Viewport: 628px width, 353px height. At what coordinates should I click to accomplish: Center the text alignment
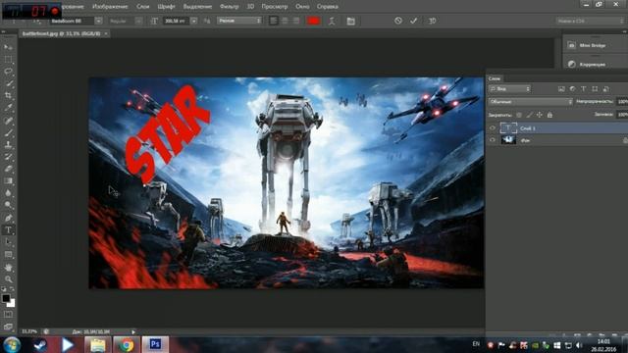(x=285, y=21)
